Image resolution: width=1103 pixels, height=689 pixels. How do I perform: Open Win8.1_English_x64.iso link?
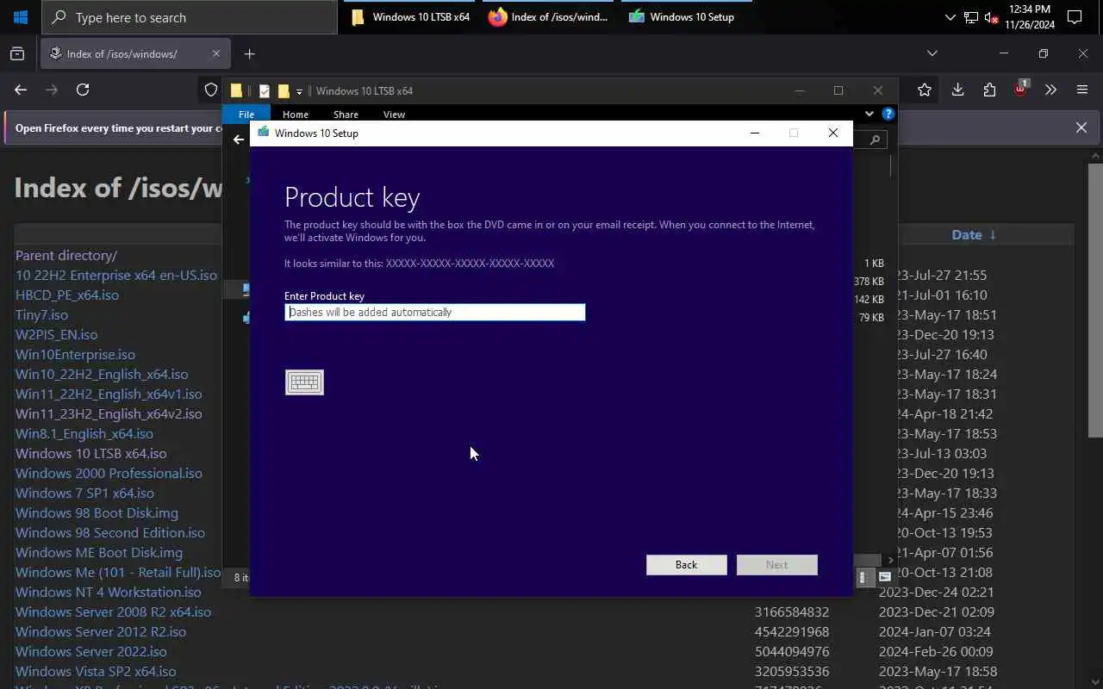point(84,433)
